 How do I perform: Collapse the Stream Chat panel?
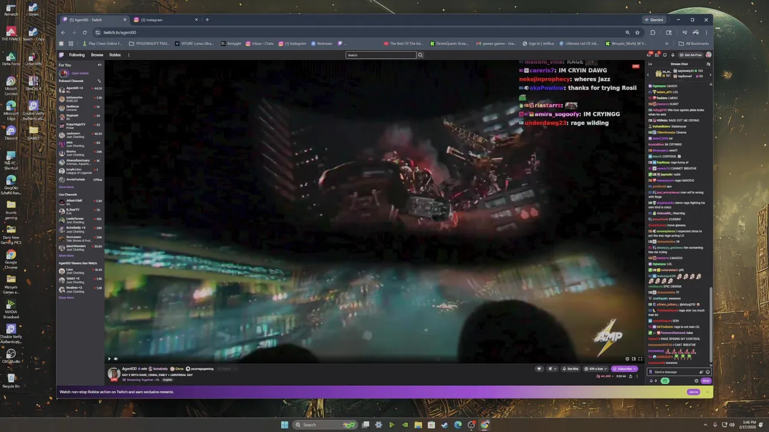point(649,64)
